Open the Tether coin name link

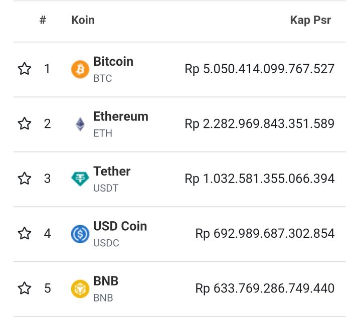[x=112, y=172]
